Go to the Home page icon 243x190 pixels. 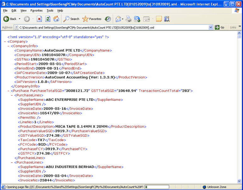tap(56, 19)
